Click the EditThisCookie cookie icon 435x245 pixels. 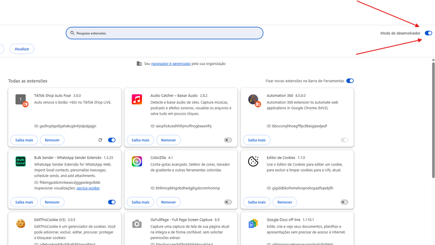click(x=20, y=223)
